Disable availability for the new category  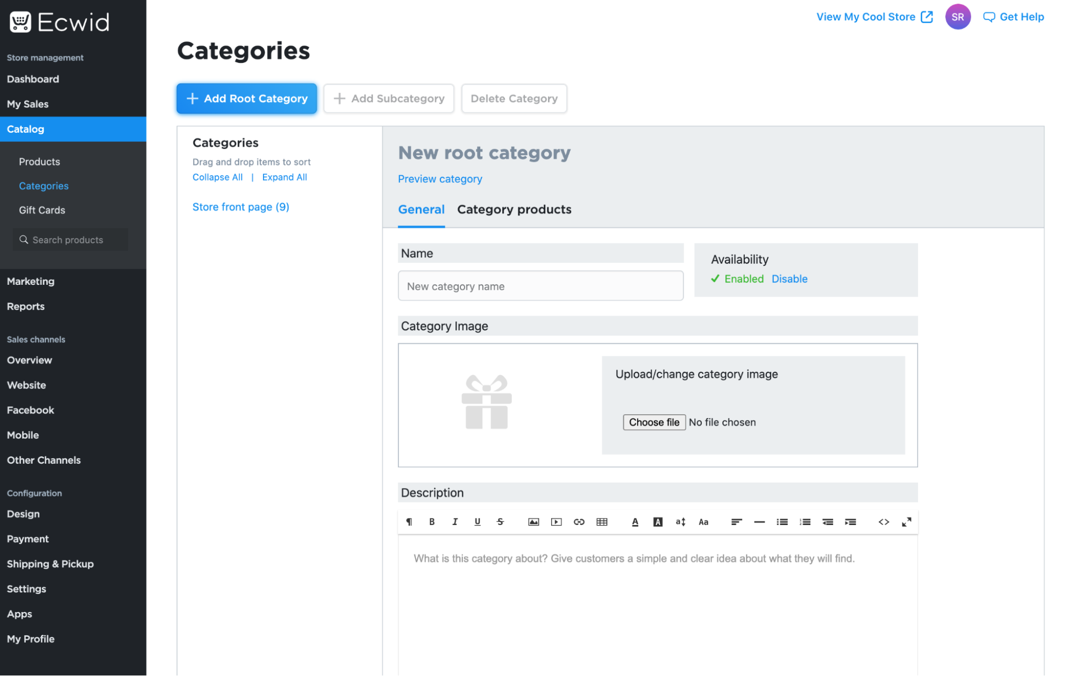(x=789, y=279)
